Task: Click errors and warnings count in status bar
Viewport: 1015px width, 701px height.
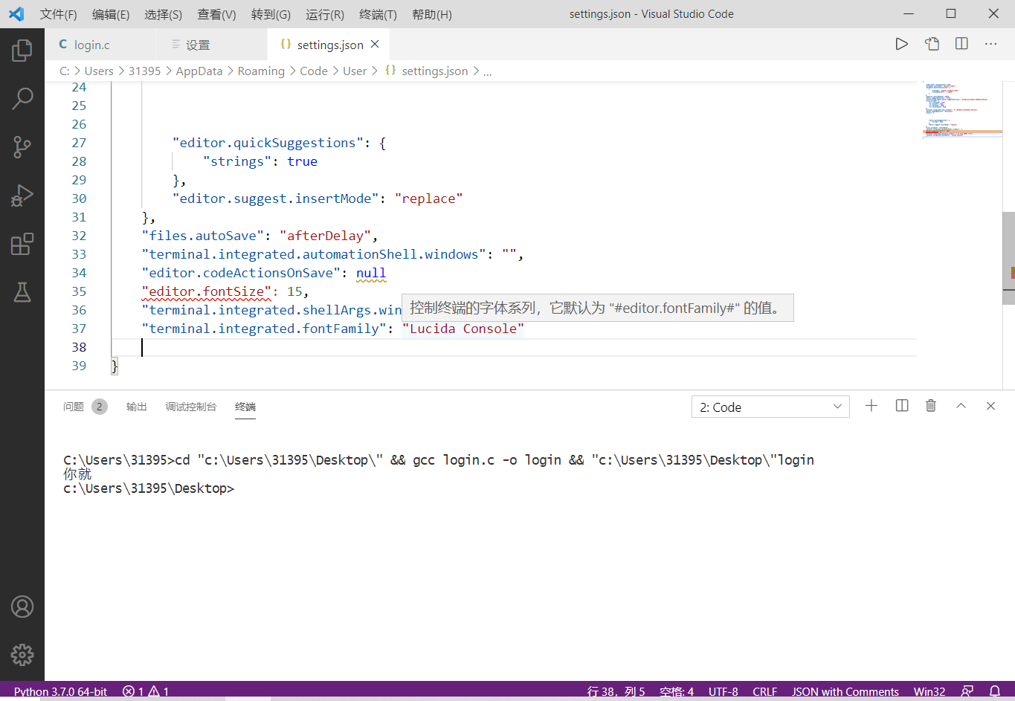Action: 146,691
